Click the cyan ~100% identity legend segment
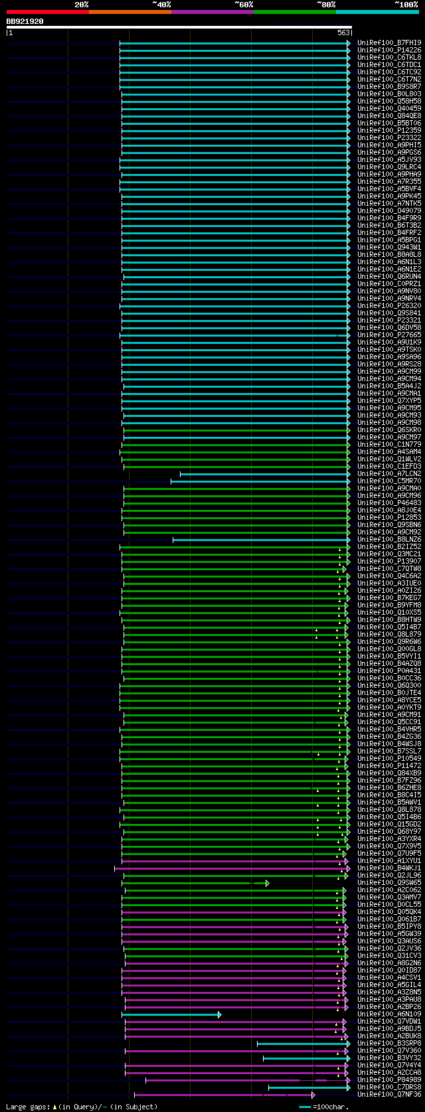The image size is (425, 1112). tap(377, 12)
